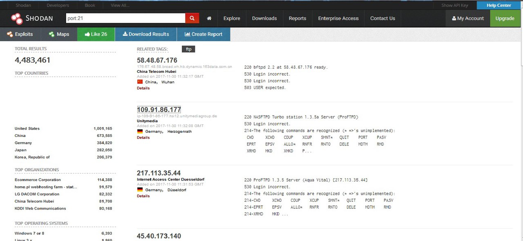
Task: Click Details under 217.113.35.44
Action: point(143,196)
